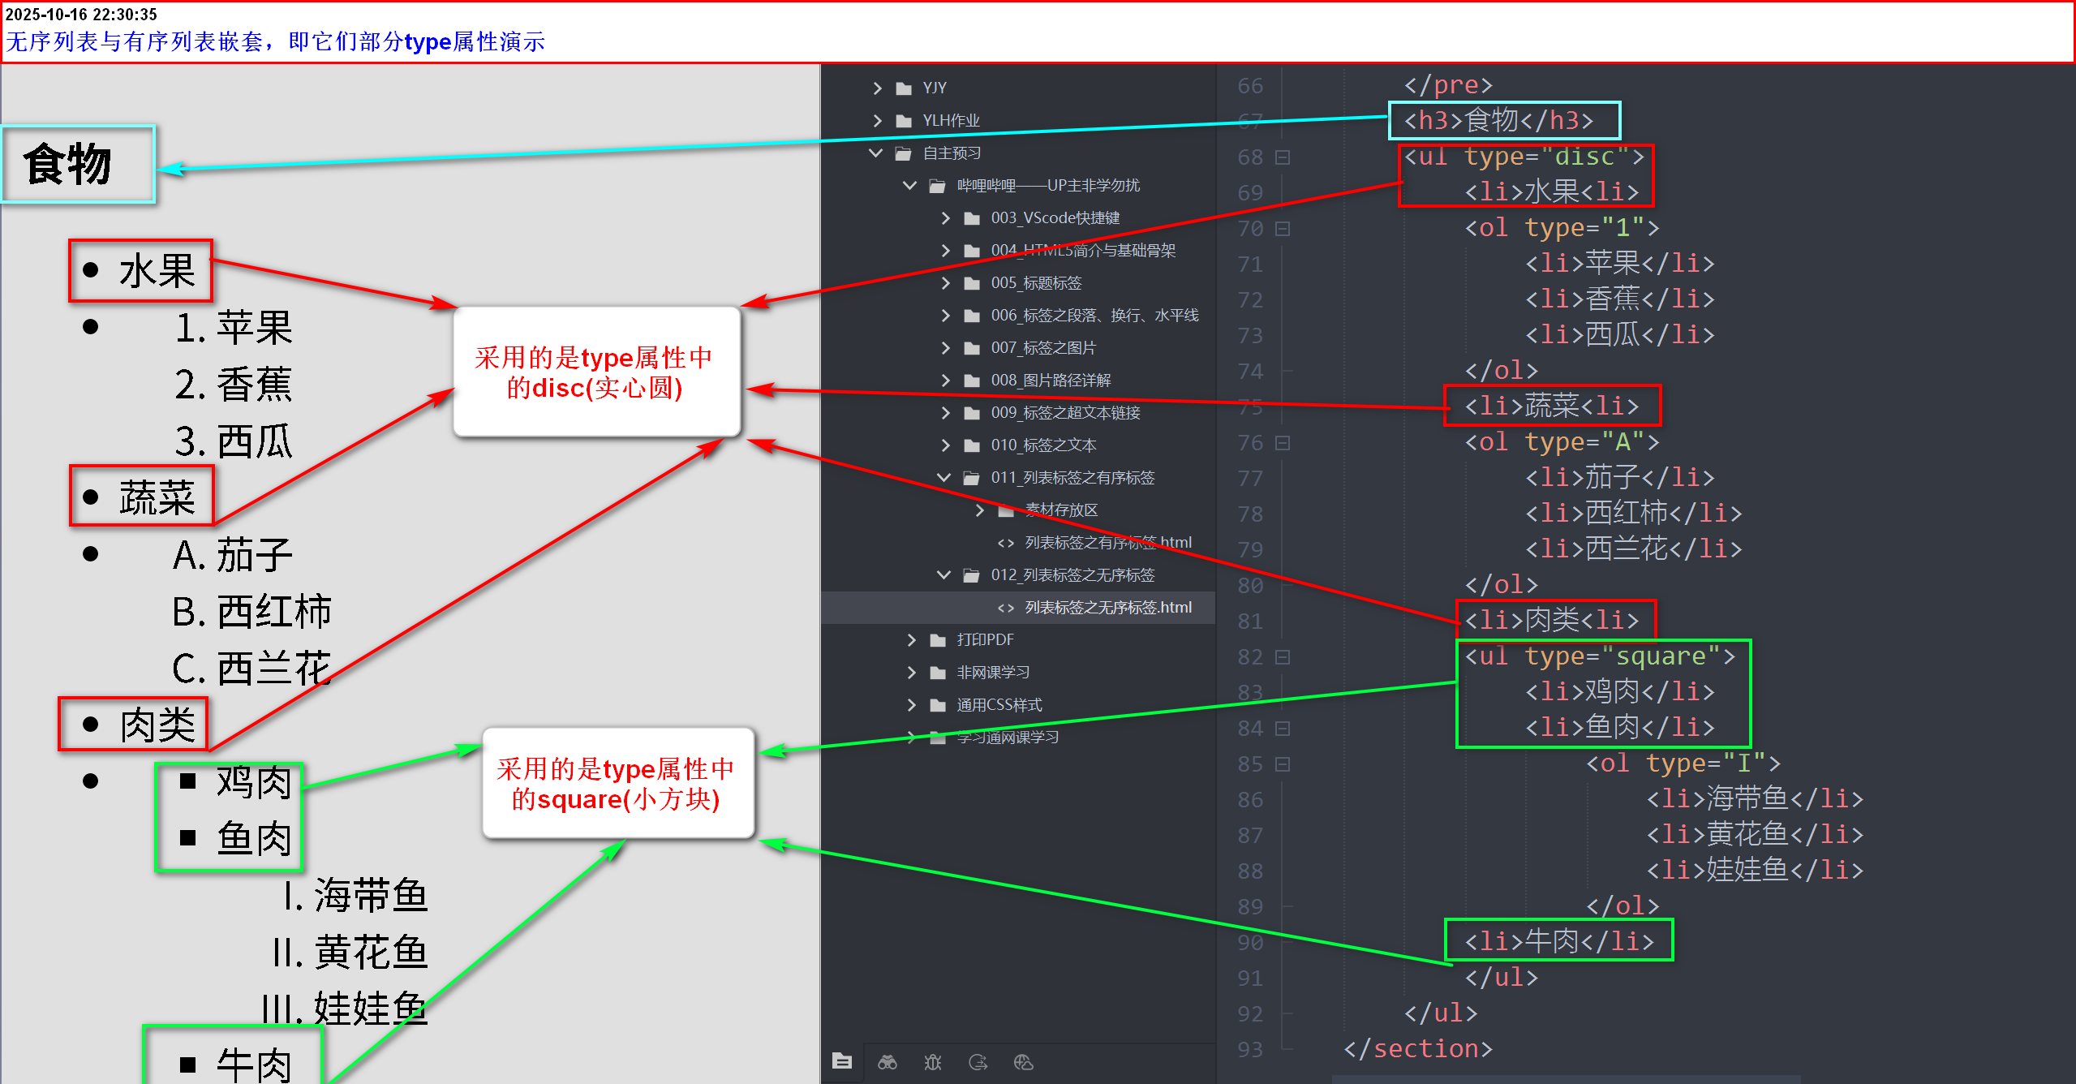This screenshot has height=1084, width=2076.
Task: Expand the 005_标题标签 folder
Action: pos(945,283)
